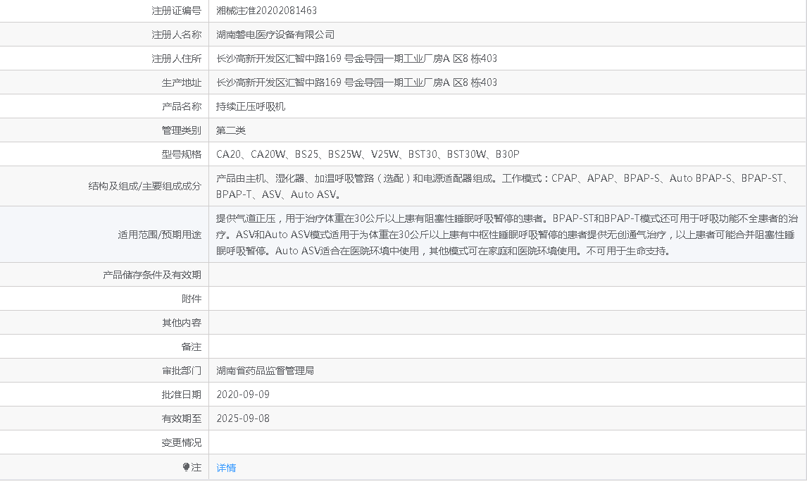Click the 其他内容 row label
The width and height of the screenshot is (807, 484).
coord(182,323)
